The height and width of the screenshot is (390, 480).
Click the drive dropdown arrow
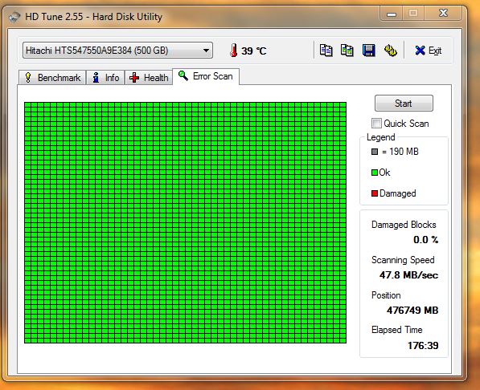pyautogui.click(x=206, y=51)
